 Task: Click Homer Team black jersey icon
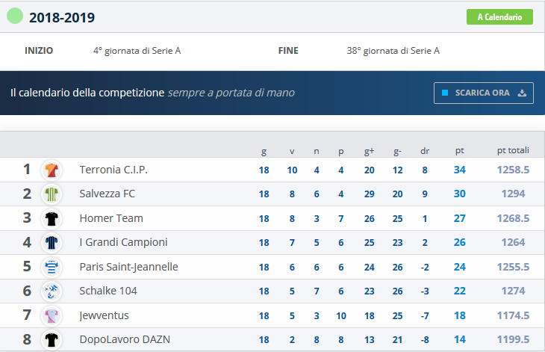[52, 219]
